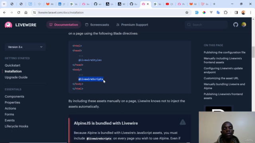Viewport: 255px width, 143px height.
Task: Click the ESSENTIALS section label
Action: (x=13, y=89)
